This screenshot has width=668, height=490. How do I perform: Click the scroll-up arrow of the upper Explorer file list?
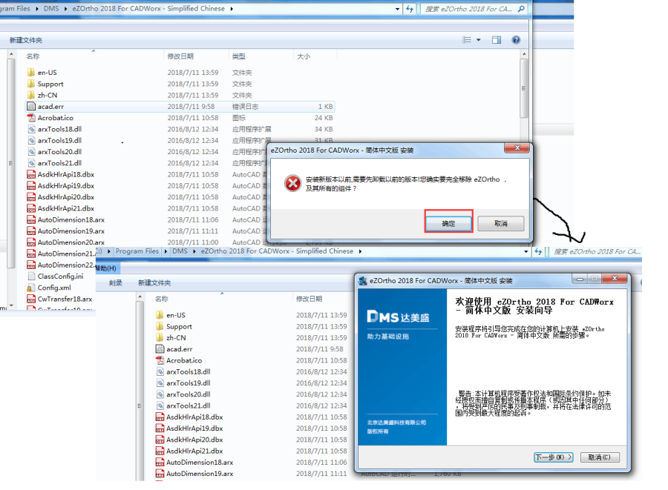coord(524,54)
